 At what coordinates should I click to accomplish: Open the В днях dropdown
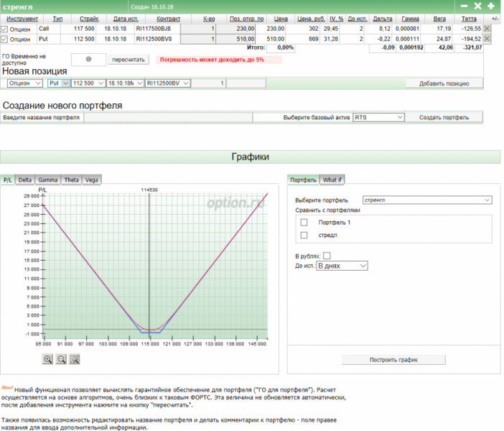click(x=342, y=266)
